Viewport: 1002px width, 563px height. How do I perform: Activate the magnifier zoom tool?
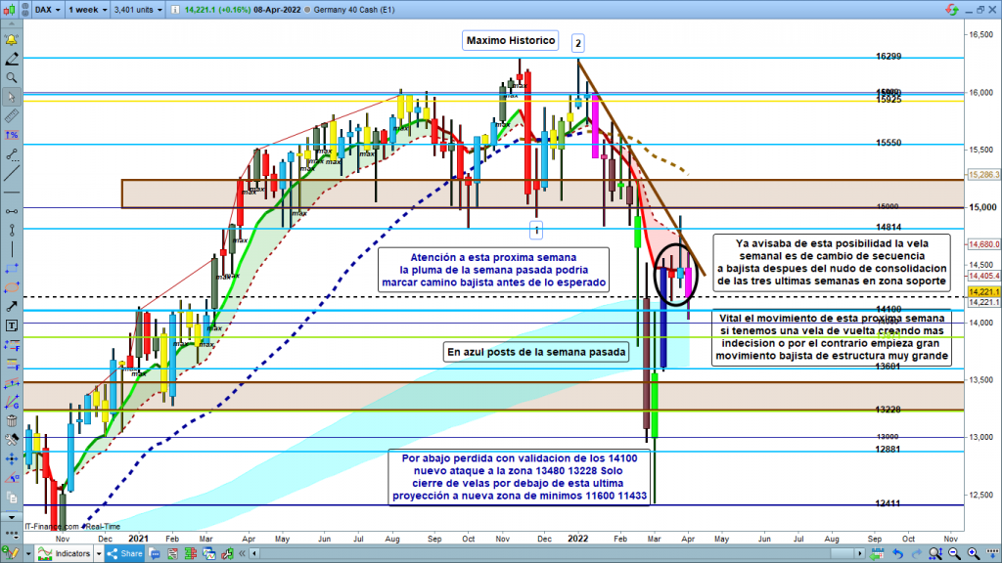point(11,77)
